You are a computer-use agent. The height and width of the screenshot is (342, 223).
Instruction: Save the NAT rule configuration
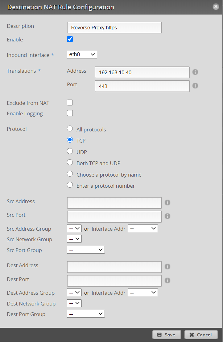tap(167, 335)
